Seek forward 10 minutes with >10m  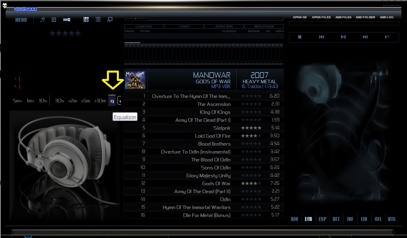pyautogui.click(x=100, y=101)
